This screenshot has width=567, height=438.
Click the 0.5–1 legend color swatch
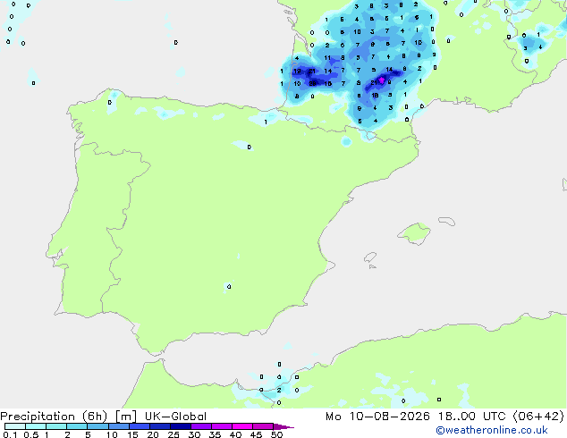pos(36,426)
